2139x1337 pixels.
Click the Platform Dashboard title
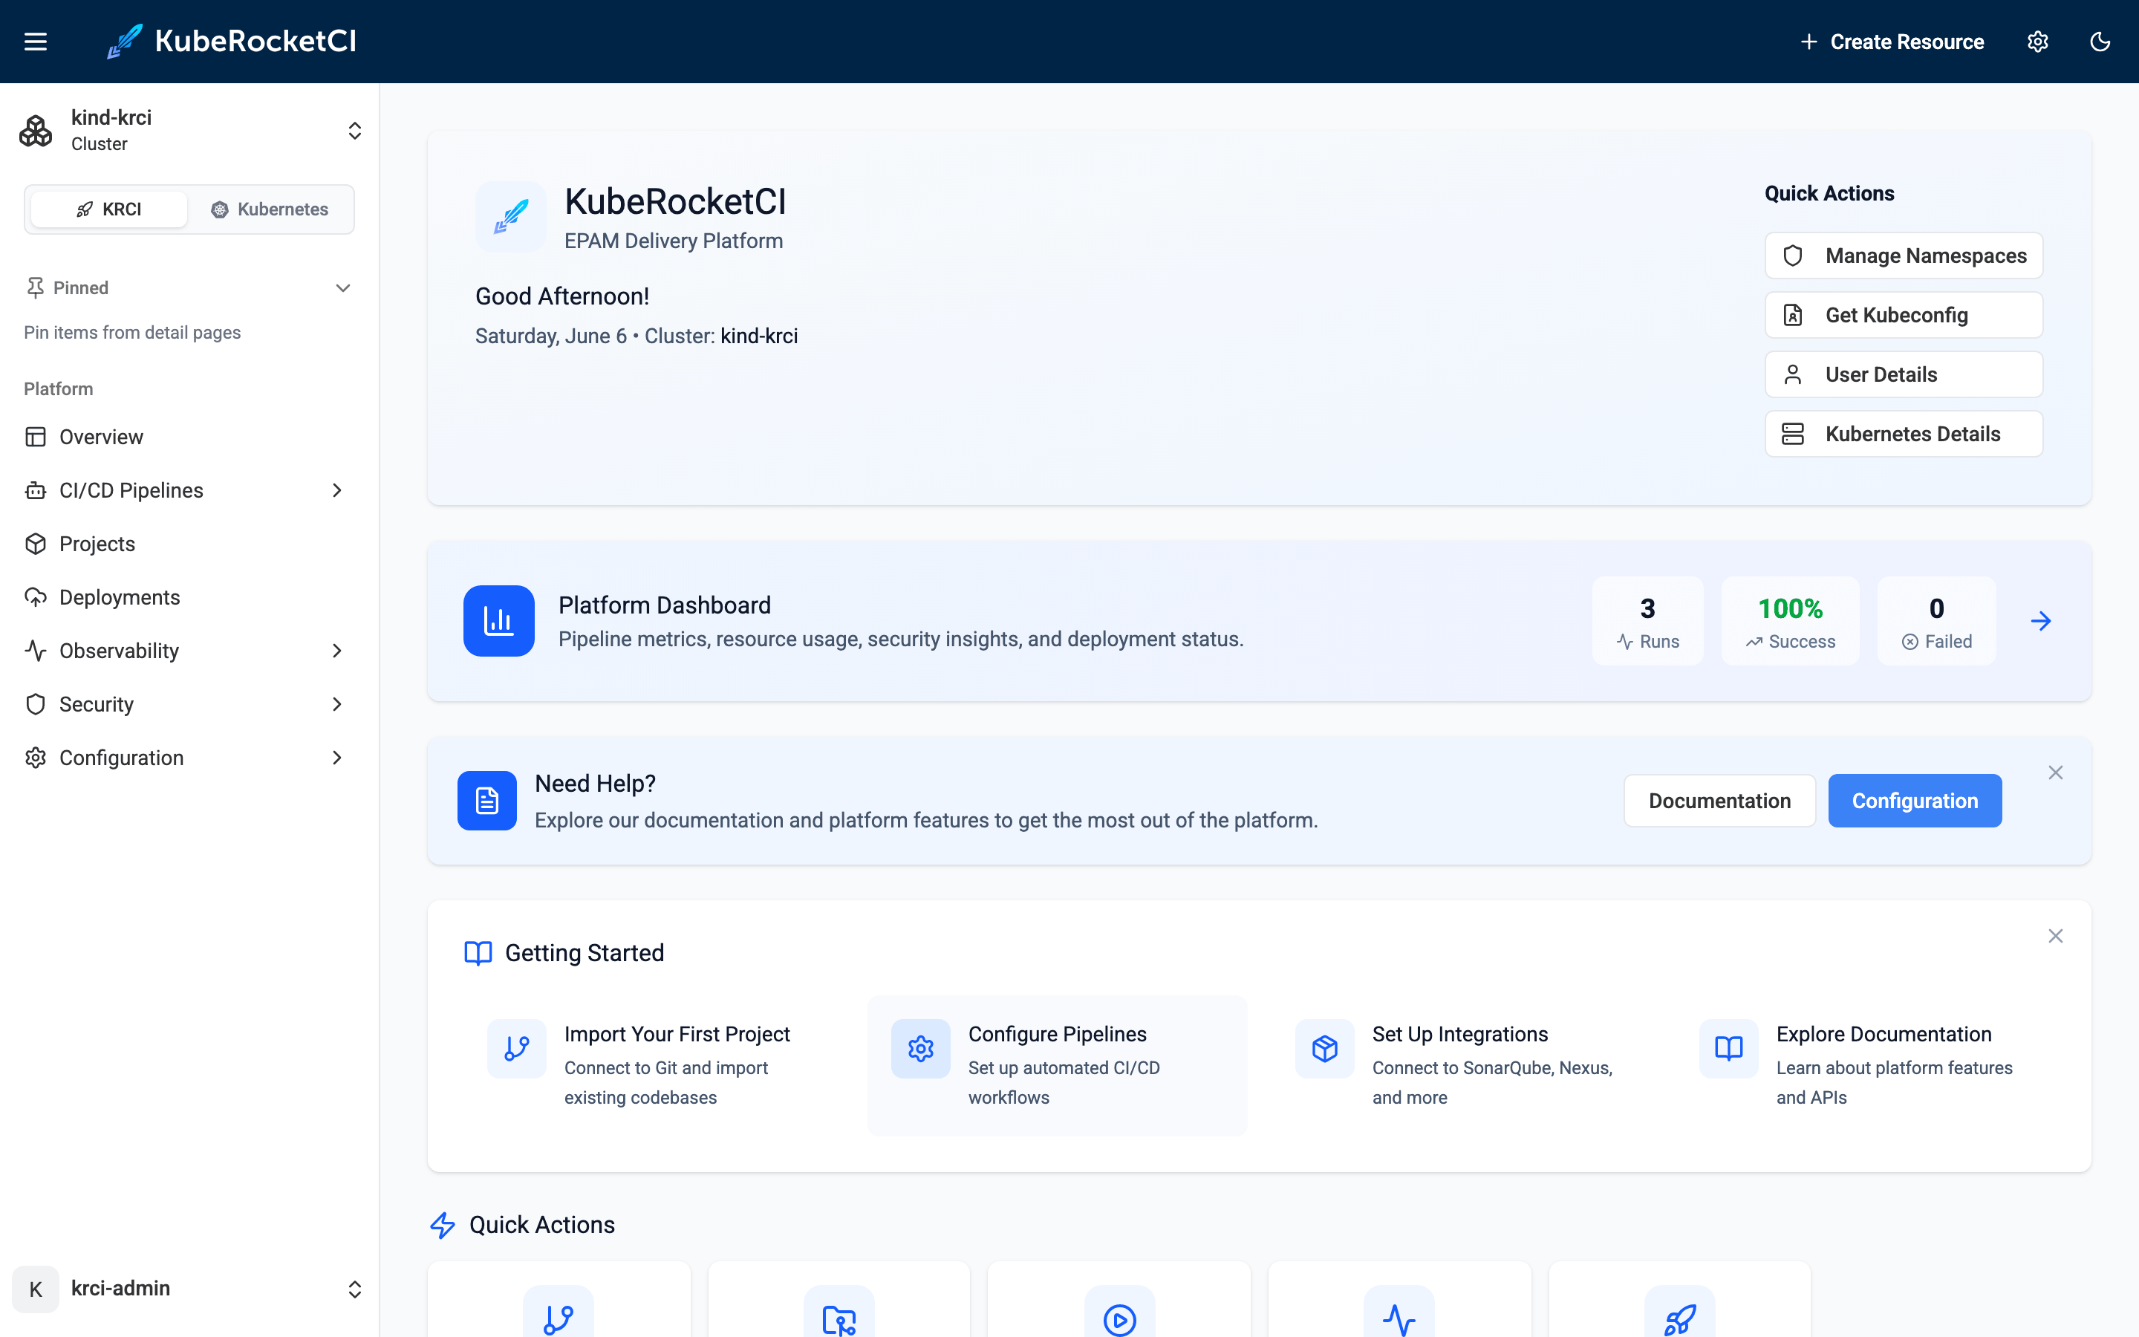(665, 605)
